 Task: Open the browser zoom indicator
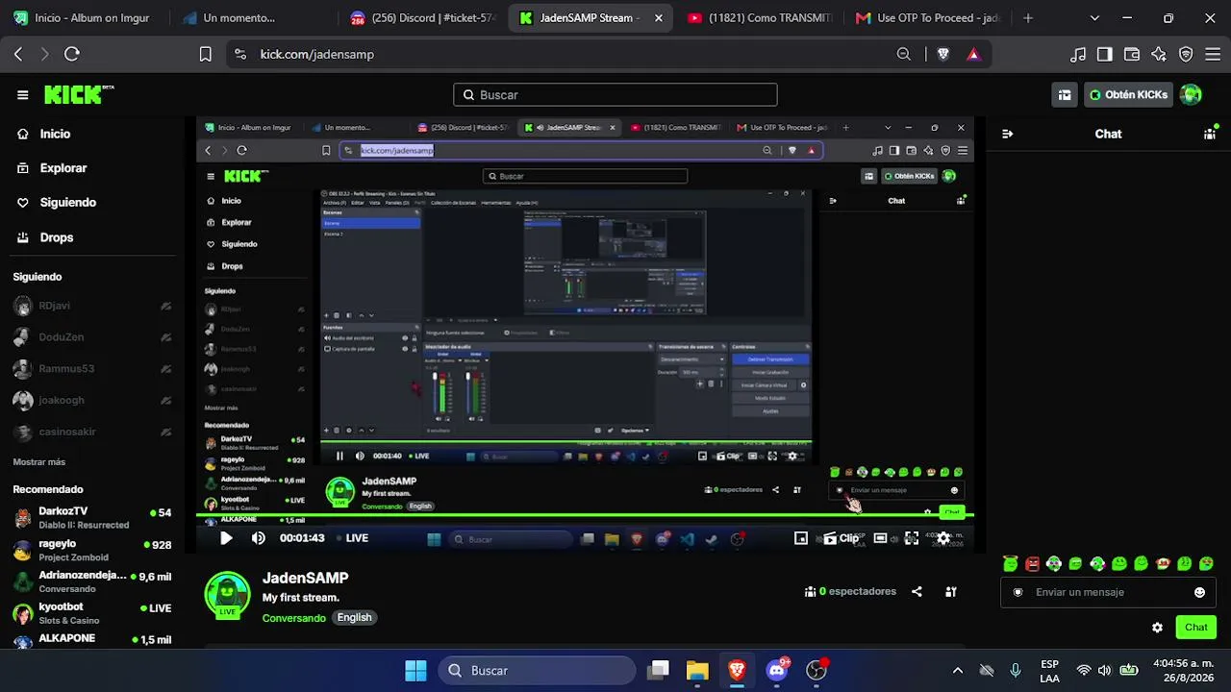pyautogui.click(x=904, y=55)
